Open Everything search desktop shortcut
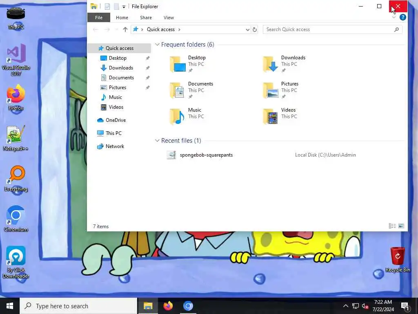 [16, 179]
